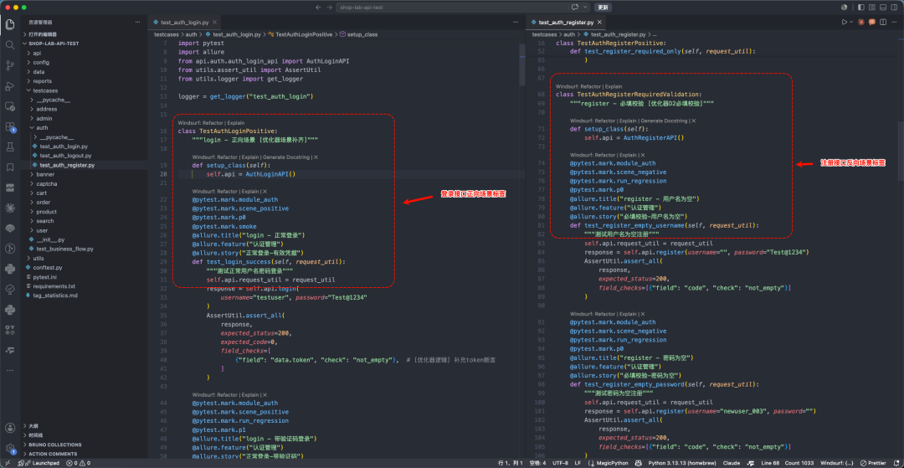Click the remote window icon in status bar
The height and width of the screenshot is (468, 904).
click(8, 463)
